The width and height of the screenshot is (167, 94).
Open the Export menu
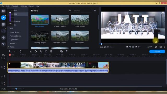point(31,6)
